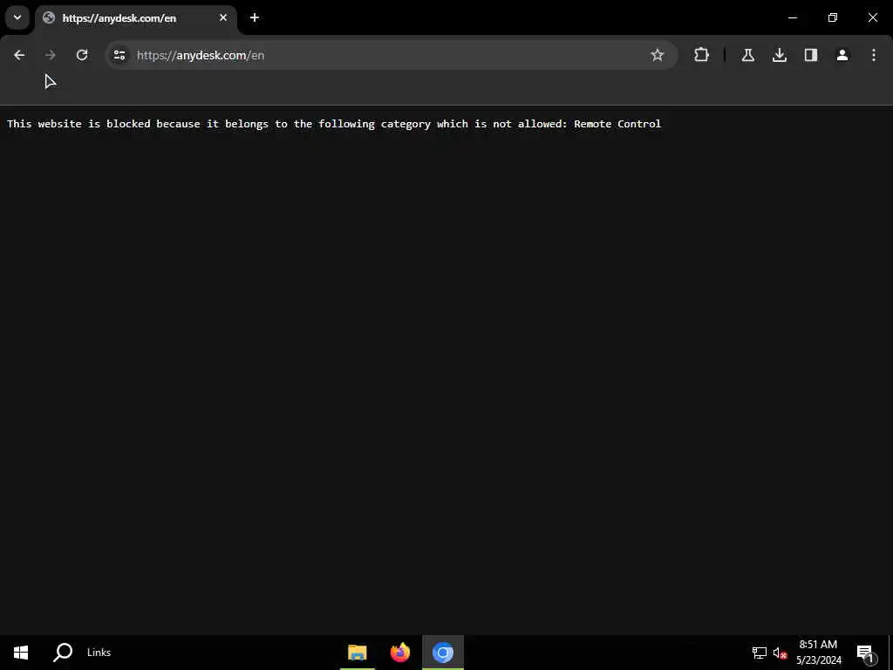Close the browser window
The height and width of the screenshot is (670, 893).
(872, 17)
